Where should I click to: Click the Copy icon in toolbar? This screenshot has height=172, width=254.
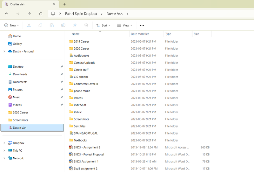tap(40, 25)
